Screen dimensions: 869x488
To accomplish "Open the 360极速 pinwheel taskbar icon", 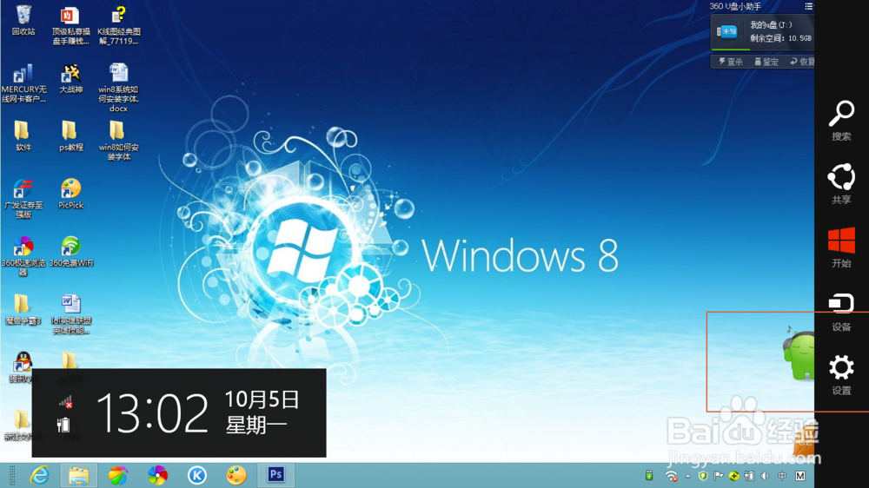I will (157, 475).
